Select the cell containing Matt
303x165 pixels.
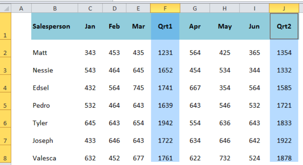55,48
